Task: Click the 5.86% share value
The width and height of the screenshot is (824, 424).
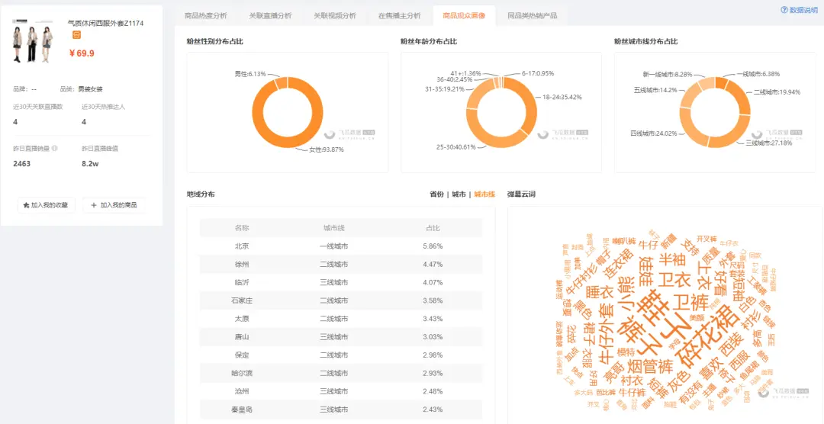Action: (x=433, y=246)
